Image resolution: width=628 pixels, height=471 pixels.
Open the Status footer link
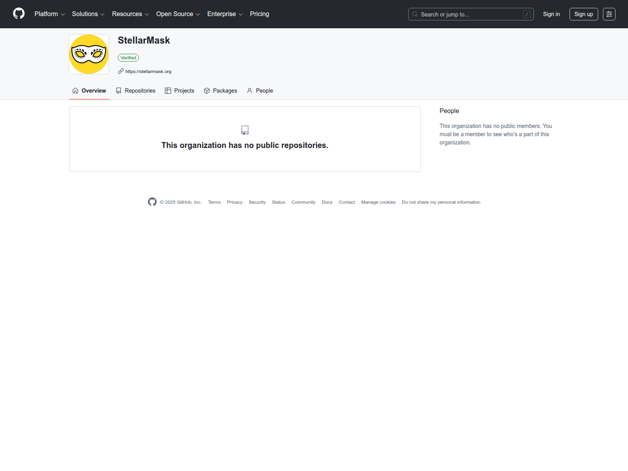[279, 202]
